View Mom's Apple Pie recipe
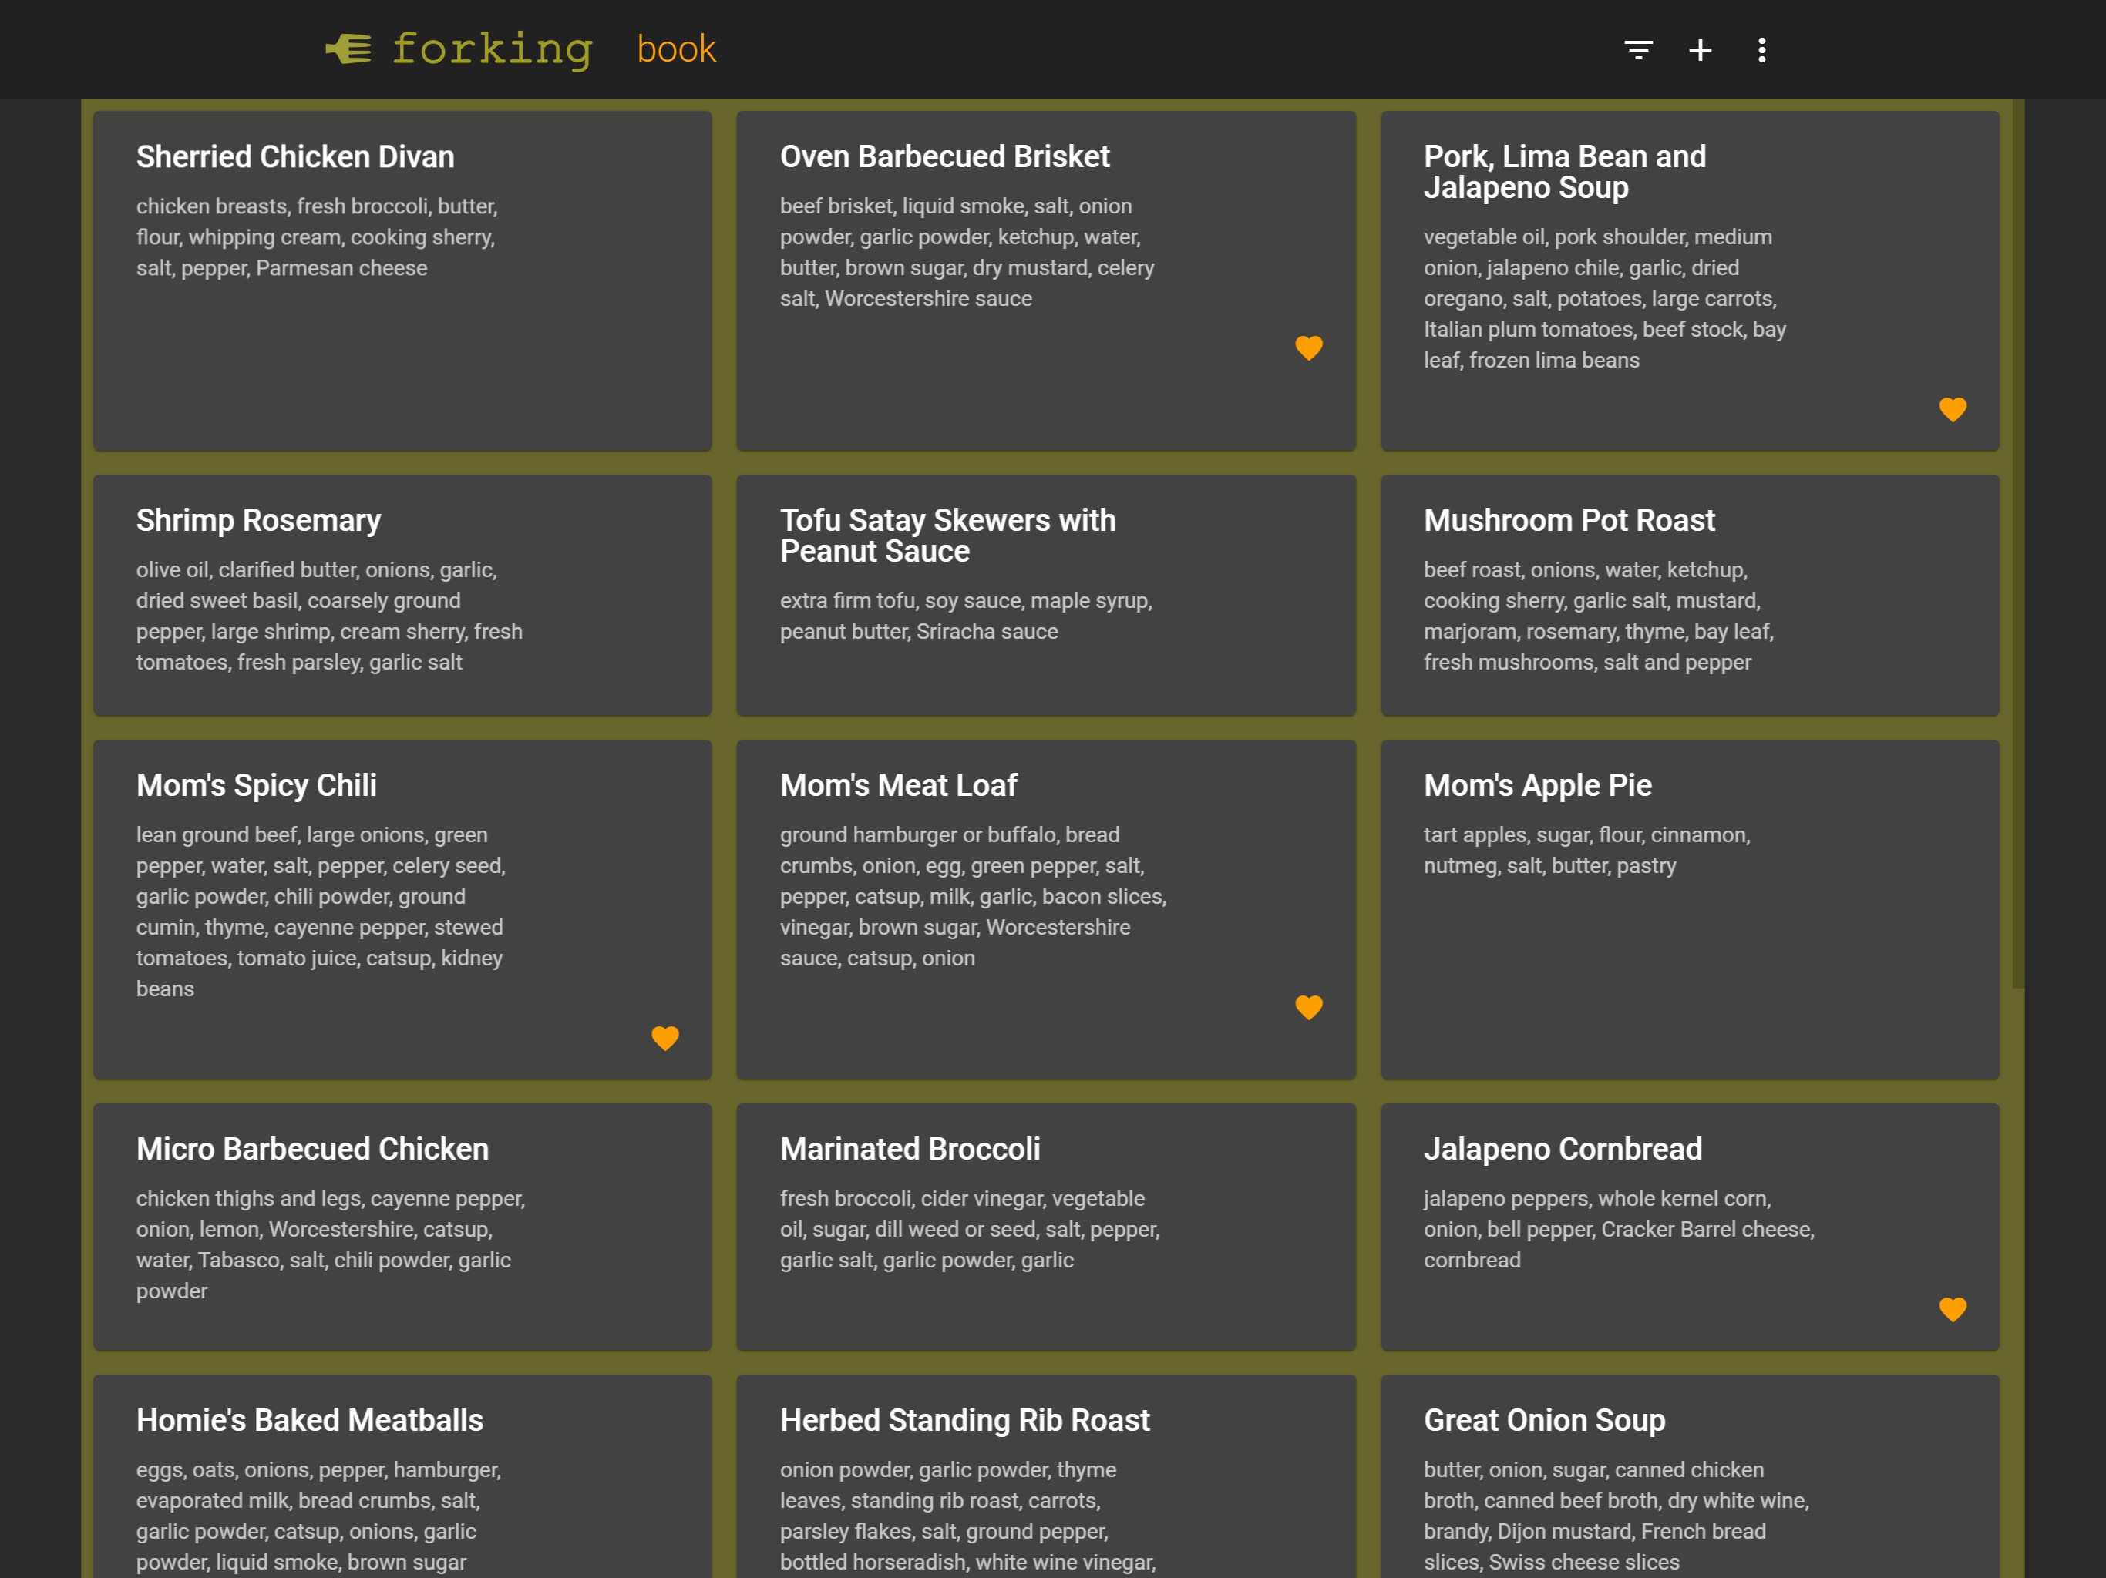 (1536, 785)
